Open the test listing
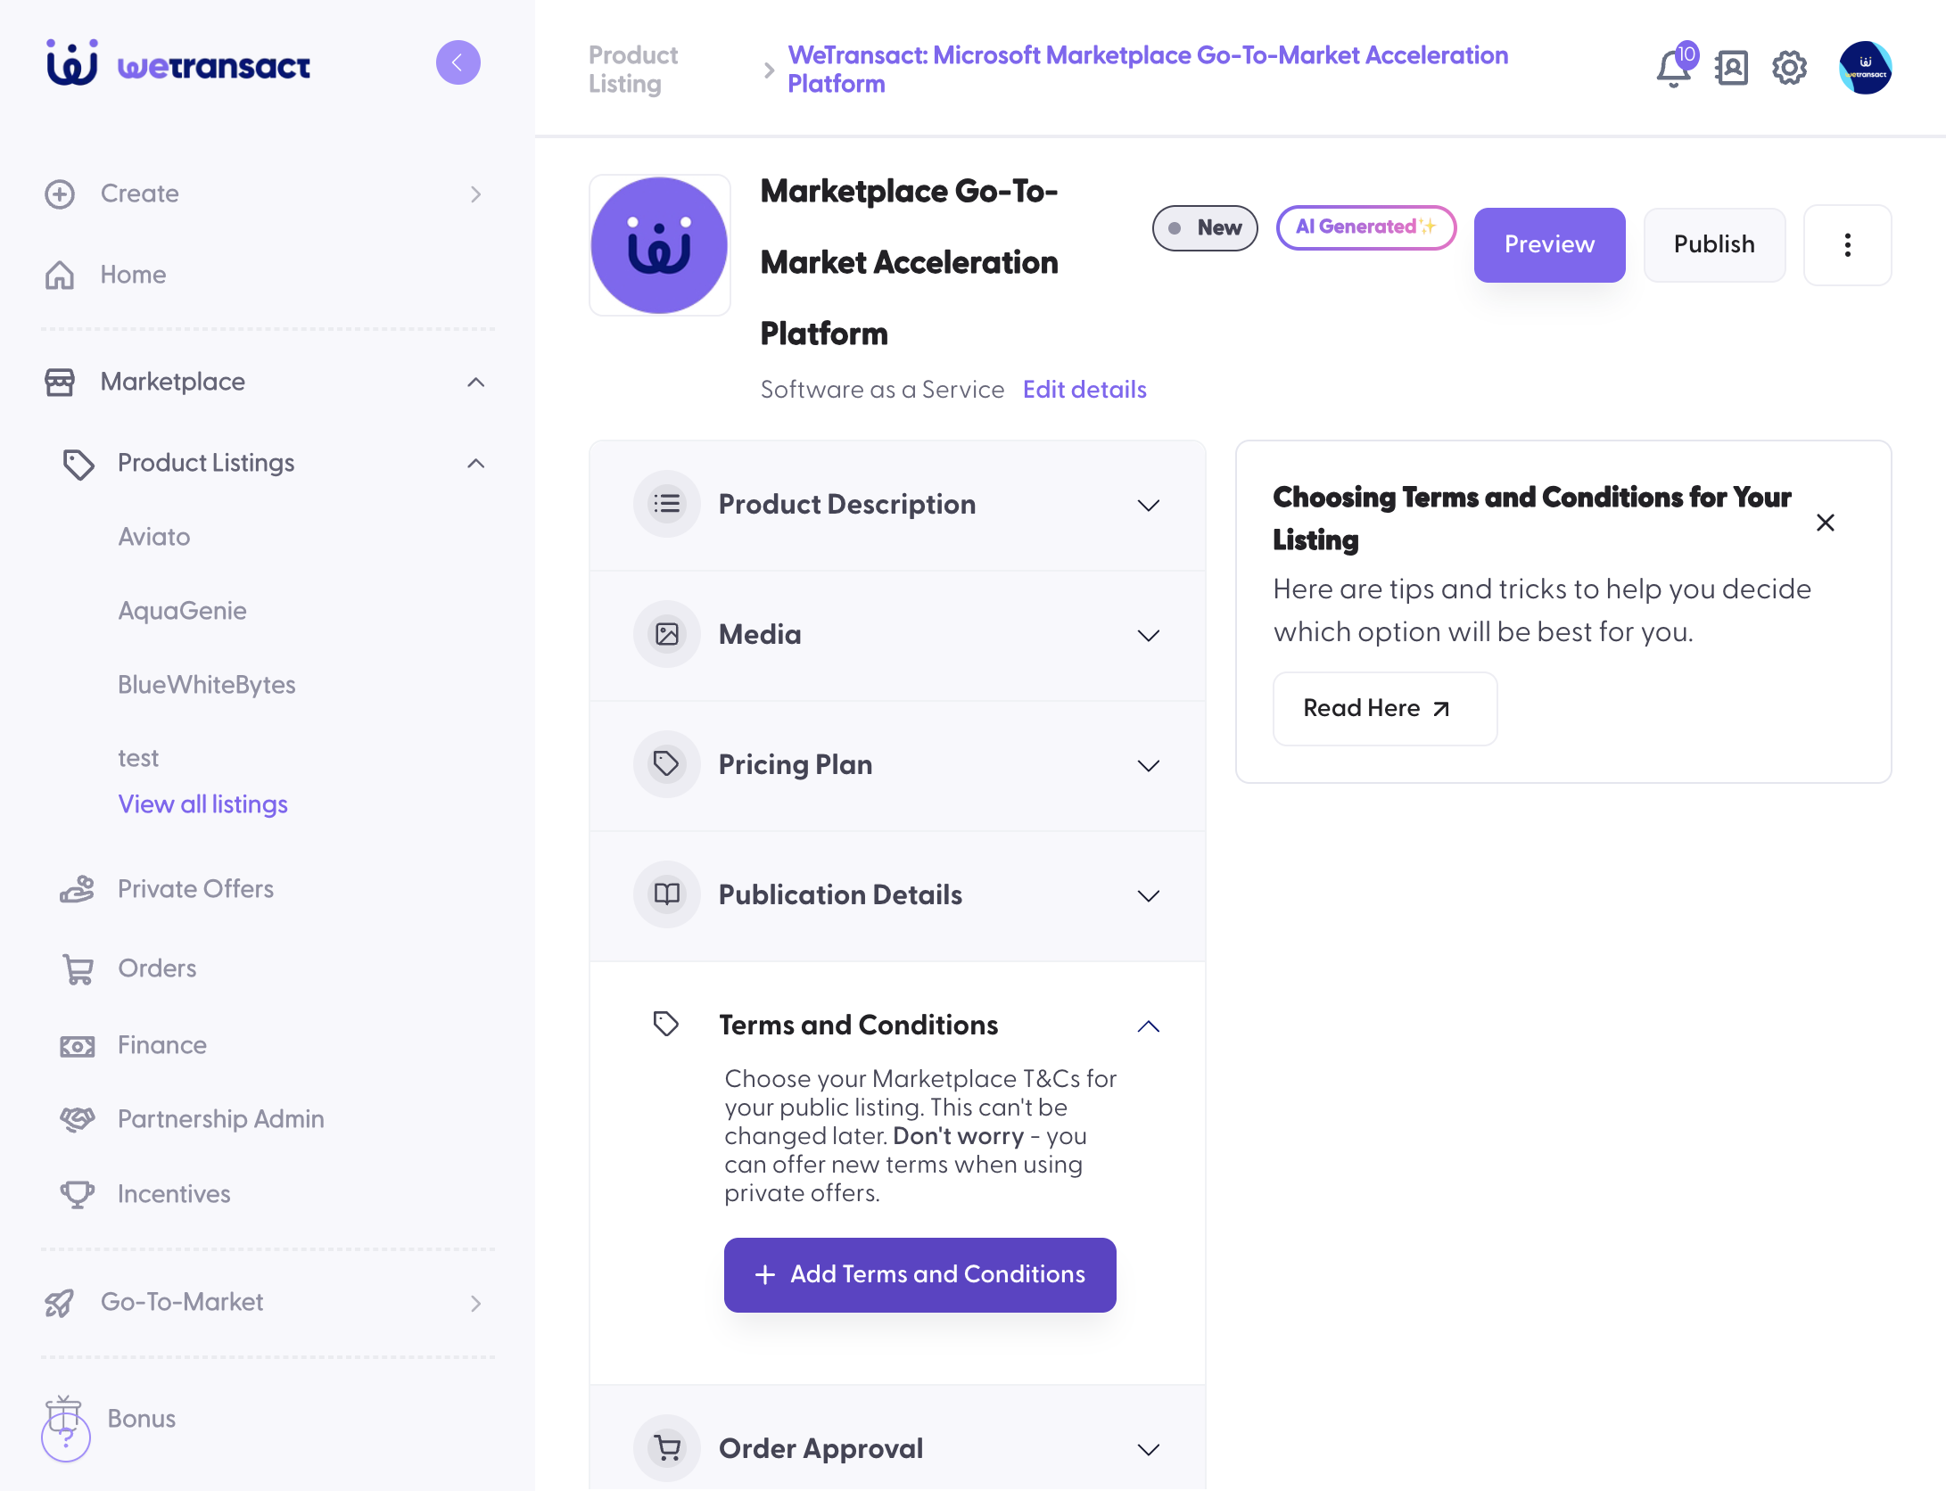 point(138,758)
